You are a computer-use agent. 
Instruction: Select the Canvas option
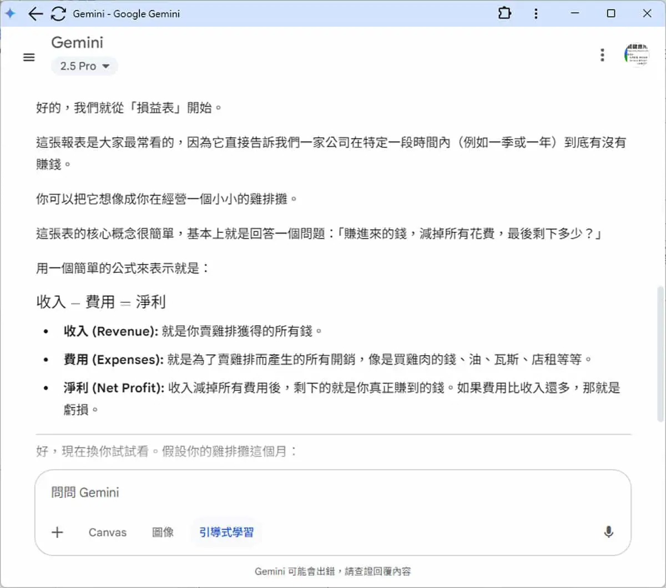[x=108, y=532]
